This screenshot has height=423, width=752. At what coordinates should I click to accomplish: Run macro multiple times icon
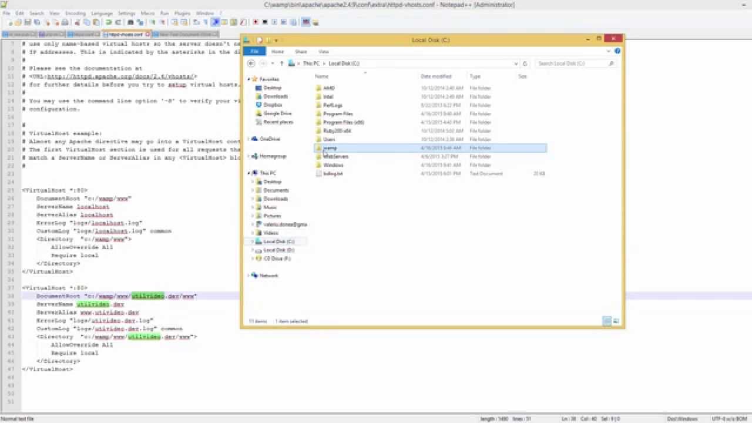[x=284, y=22]
